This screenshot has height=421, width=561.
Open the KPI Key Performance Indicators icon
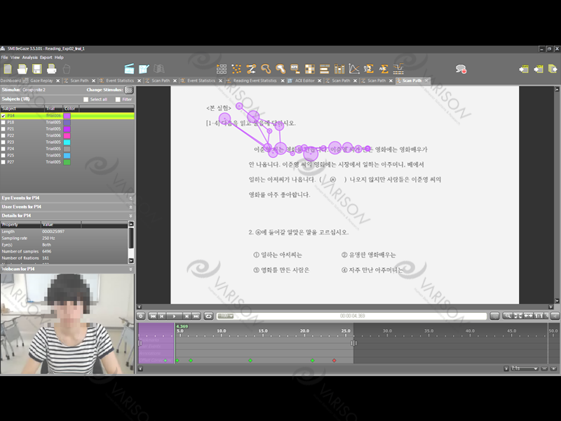pyautogui.click(x=295, y=69)
